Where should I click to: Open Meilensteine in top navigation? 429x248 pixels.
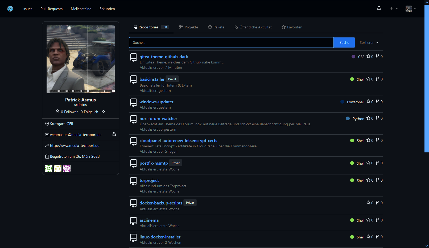[81, 9]
